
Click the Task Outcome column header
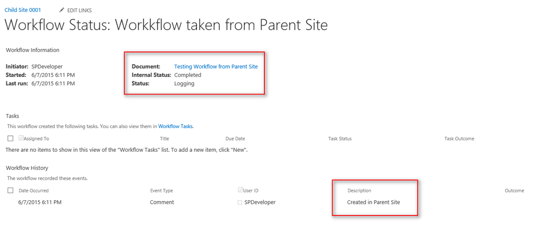pyautogui.click(x=459, y=139)
